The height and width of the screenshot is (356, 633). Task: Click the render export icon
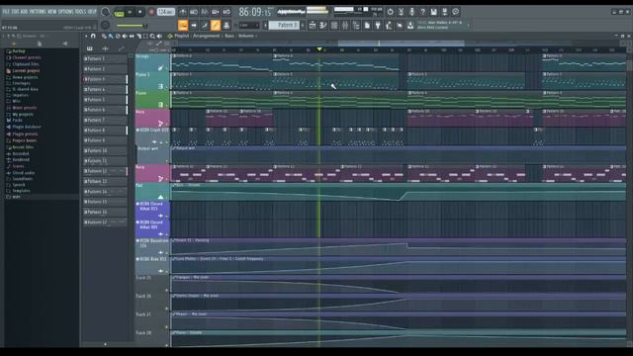pyautogui.click(x=444, y=12)
